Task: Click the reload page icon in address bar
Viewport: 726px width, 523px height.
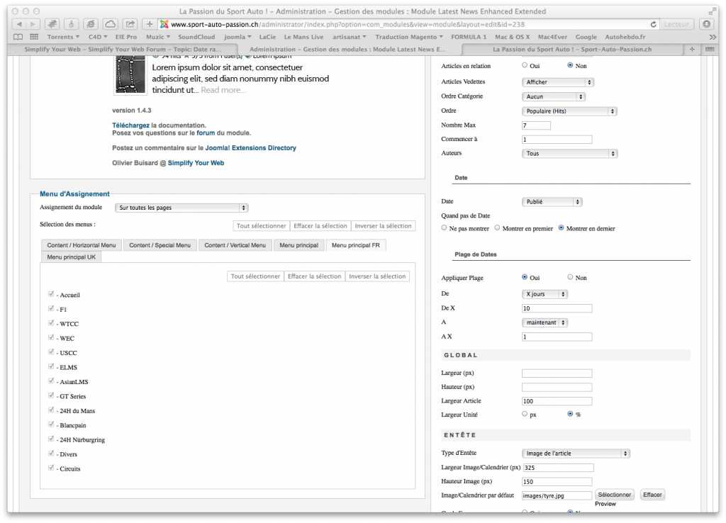Action: click(652, 24)
